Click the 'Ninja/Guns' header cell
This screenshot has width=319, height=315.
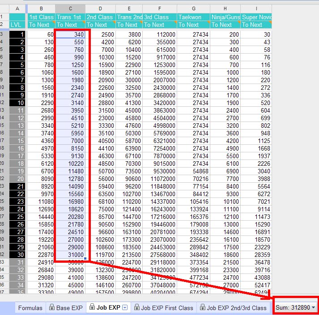pos(225,17)
